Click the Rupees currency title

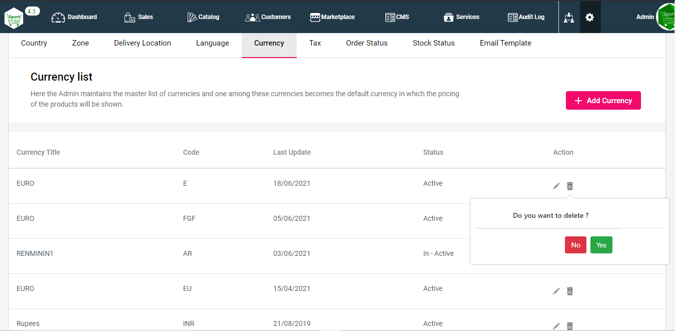click(x=28, y=323)
